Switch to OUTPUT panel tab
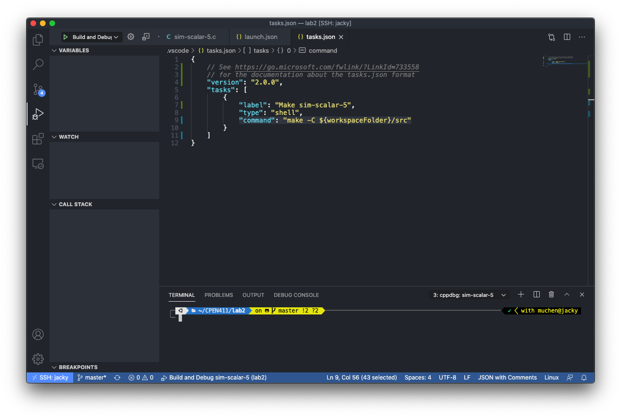The image size is (621, 418). pyautogui.click(x=253, y=295)
